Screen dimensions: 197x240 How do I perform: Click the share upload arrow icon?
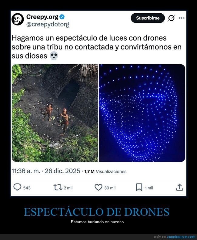click(179, 187)
